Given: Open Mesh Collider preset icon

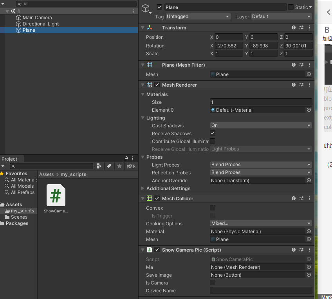Looking at the screenshot, I should coord(301,198).
